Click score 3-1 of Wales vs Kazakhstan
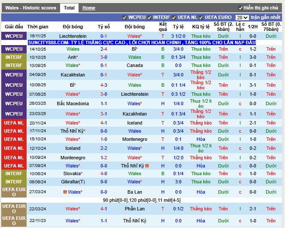 click(x=103, y=114)
